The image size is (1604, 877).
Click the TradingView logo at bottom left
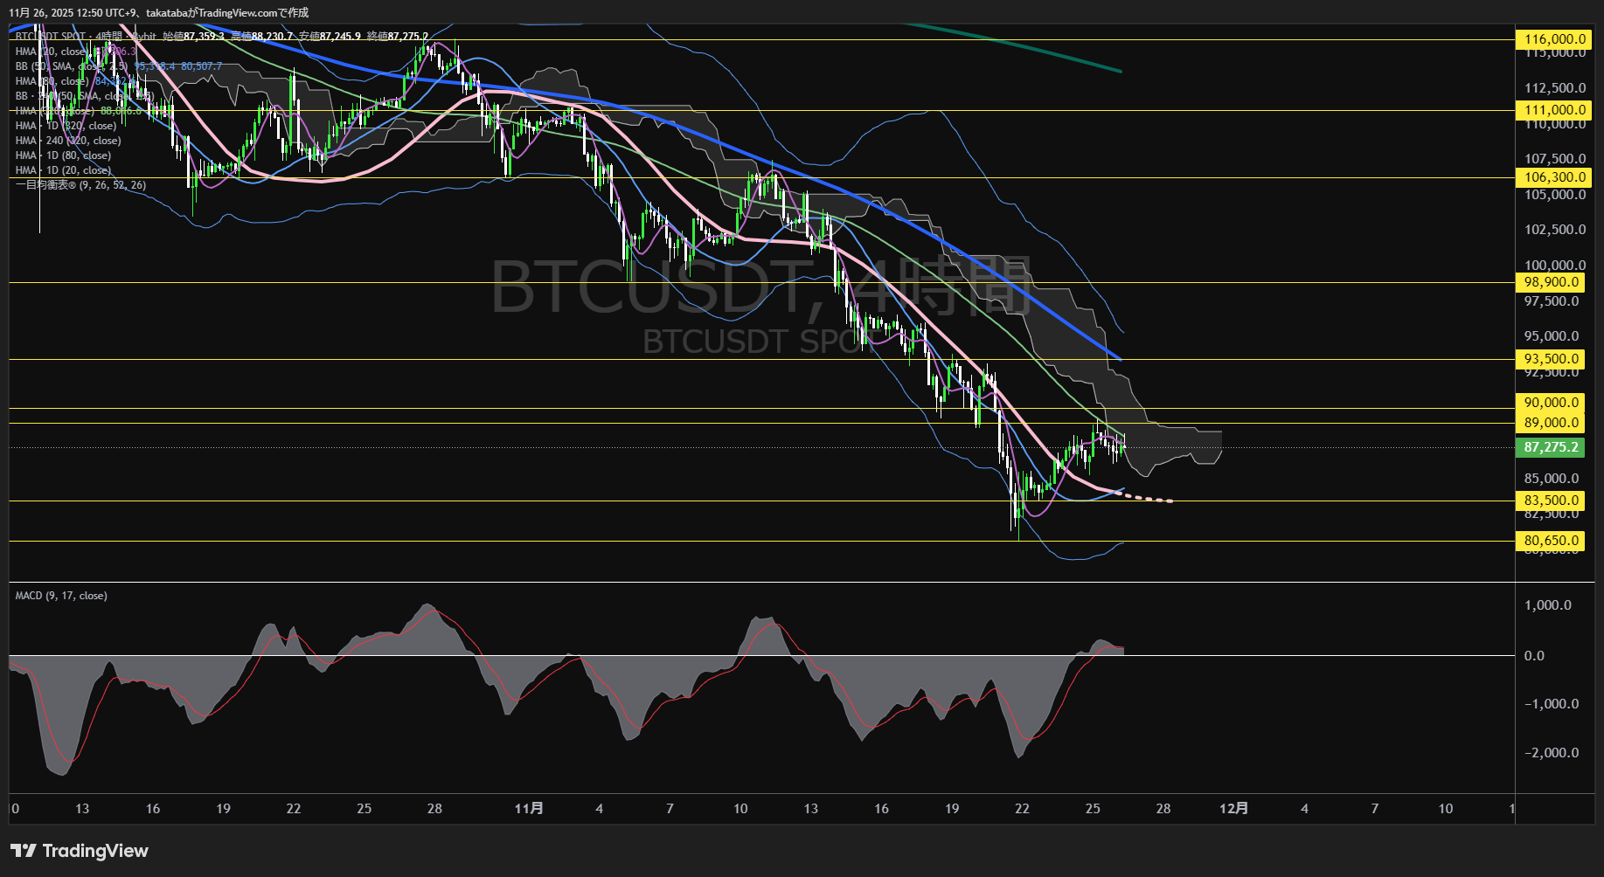tap(79, 850)
